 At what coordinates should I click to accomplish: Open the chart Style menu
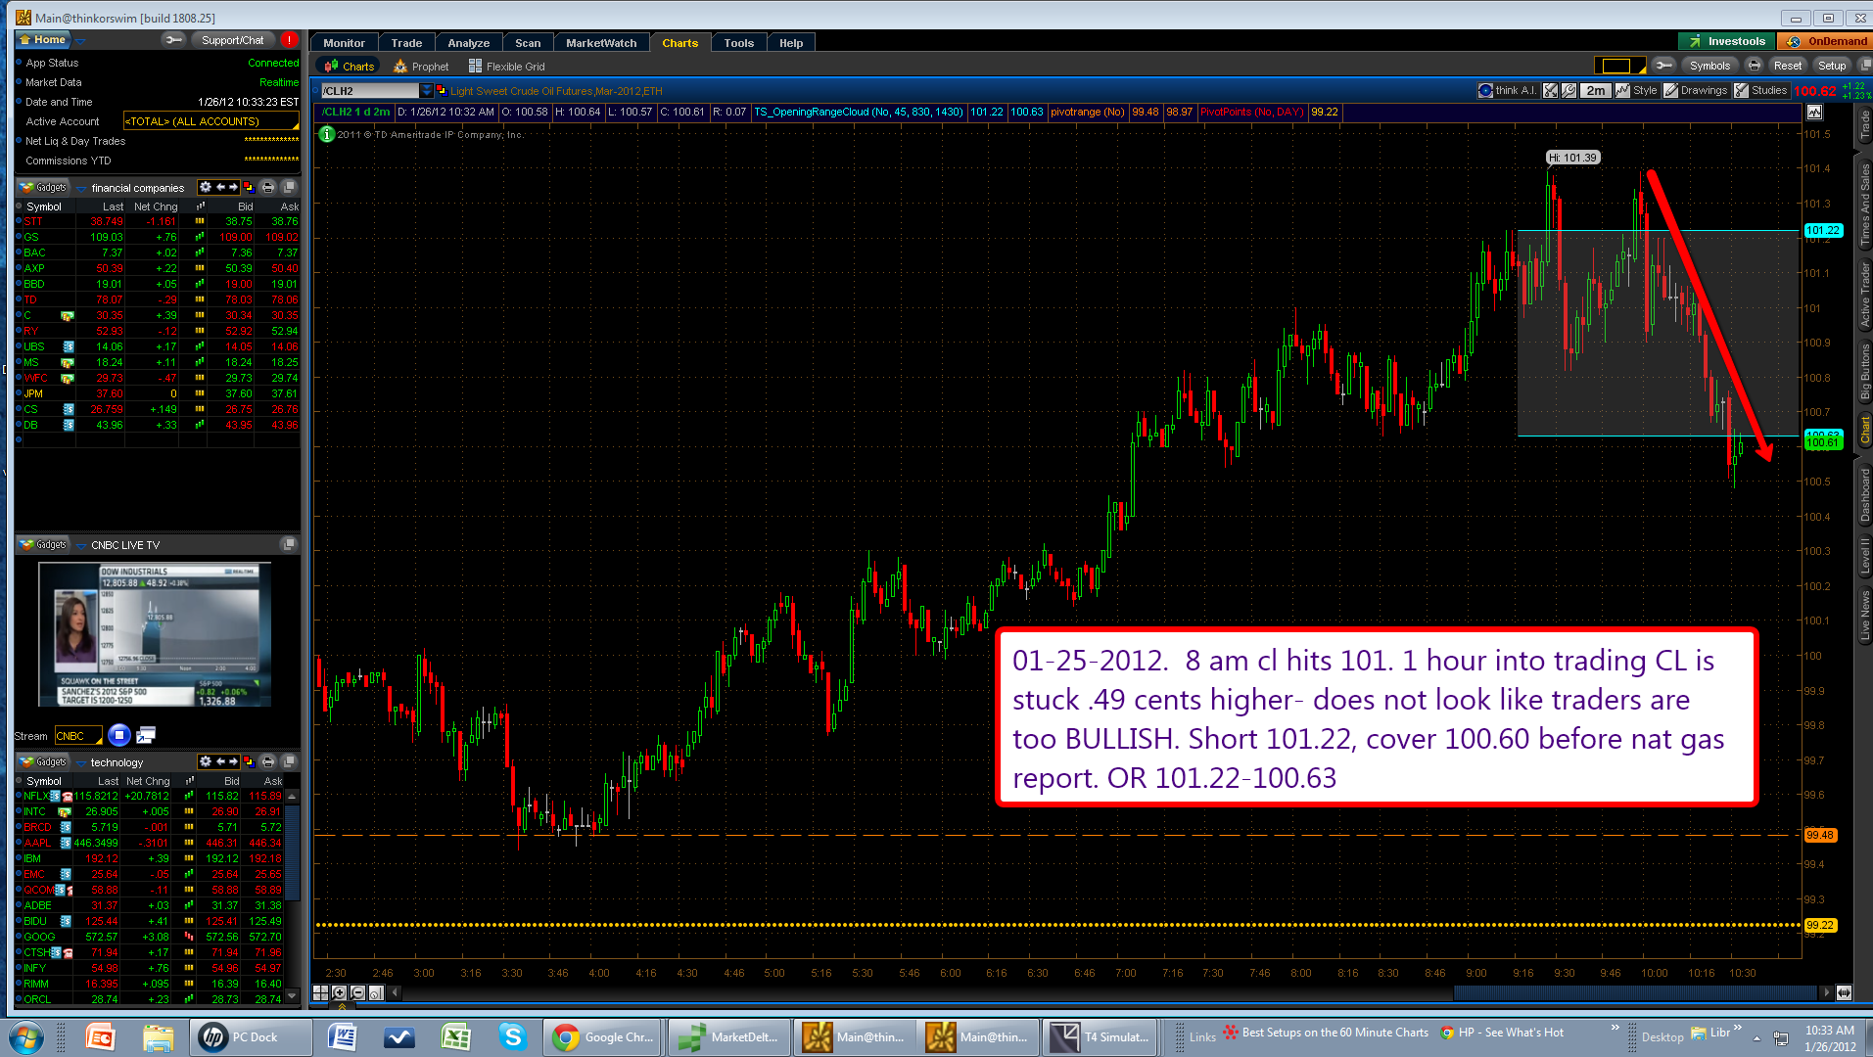(x=1637, y=90)
